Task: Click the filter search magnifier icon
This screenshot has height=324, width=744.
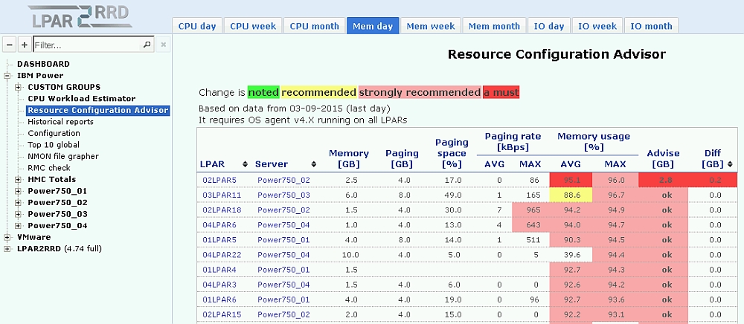Action: point(147,45)
